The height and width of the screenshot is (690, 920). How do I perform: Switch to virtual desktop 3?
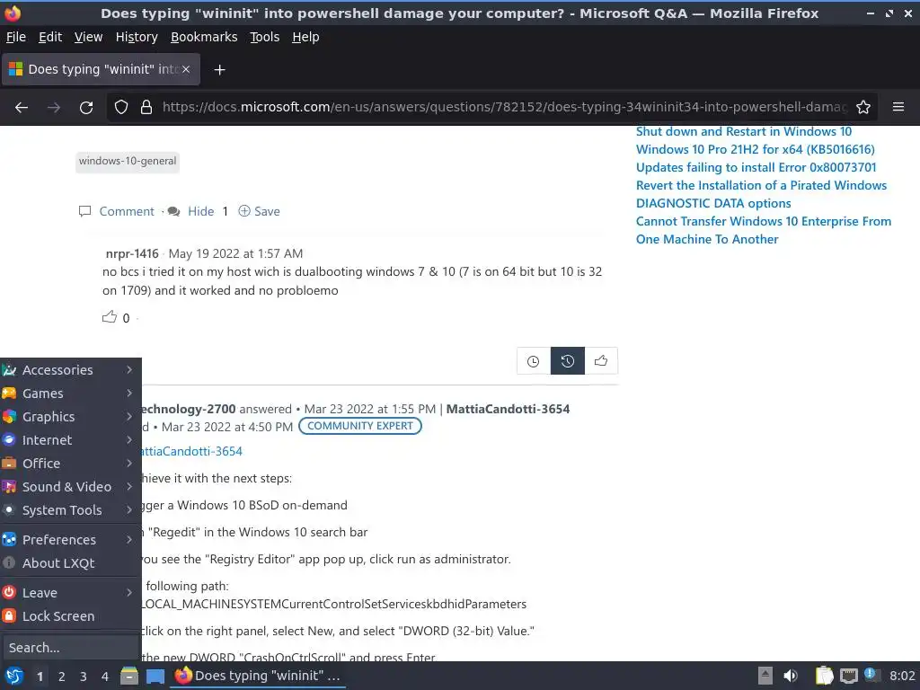coord(84,677)
